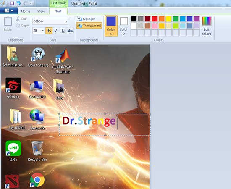The height and width of the screenshot is (189, 231).
Task: Pick the red color swatch
Action: pos(155,19)
